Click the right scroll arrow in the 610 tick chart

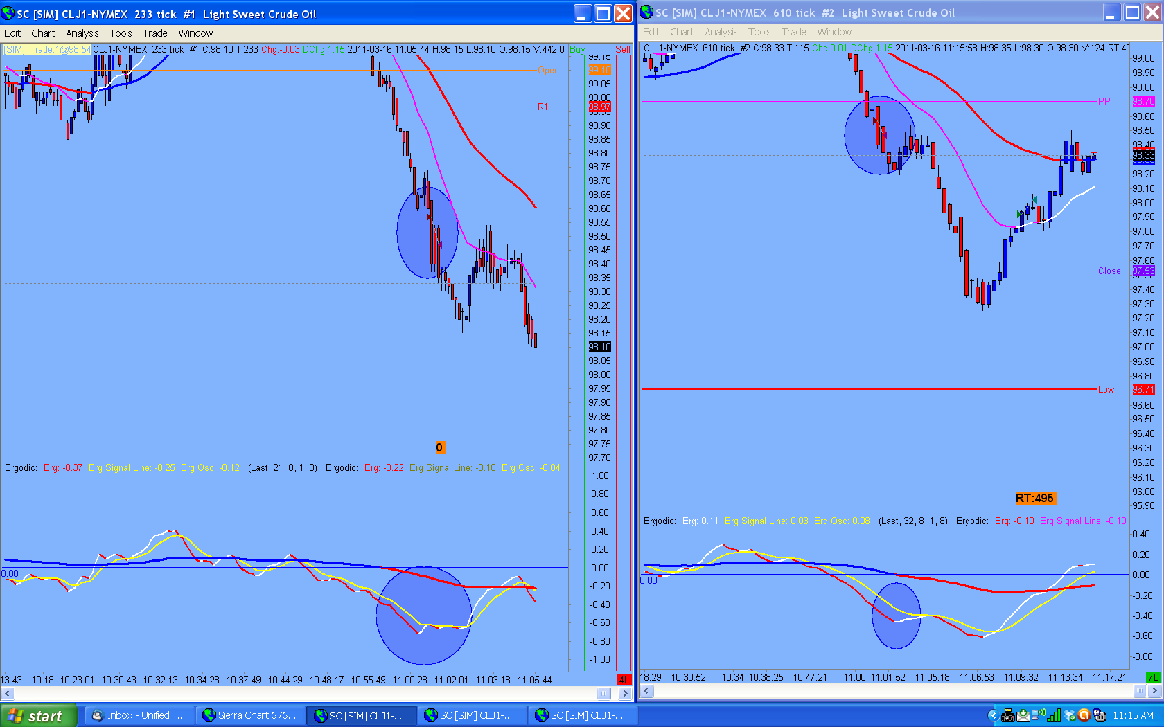tap(1154, 690)
